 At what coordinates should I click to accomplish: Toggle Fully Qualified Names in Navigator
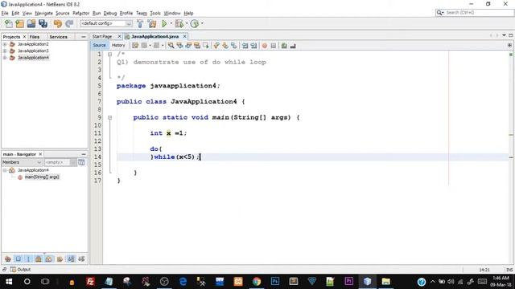tap(60, 259)
